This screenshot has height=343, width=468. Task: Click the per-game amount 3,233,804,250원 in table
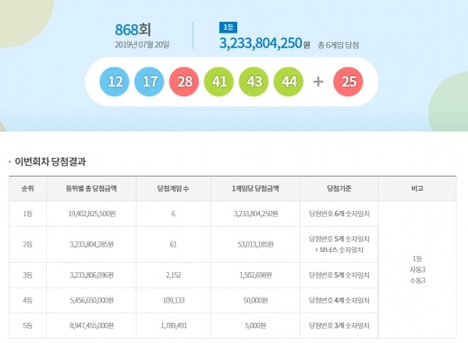pos(256,214)
